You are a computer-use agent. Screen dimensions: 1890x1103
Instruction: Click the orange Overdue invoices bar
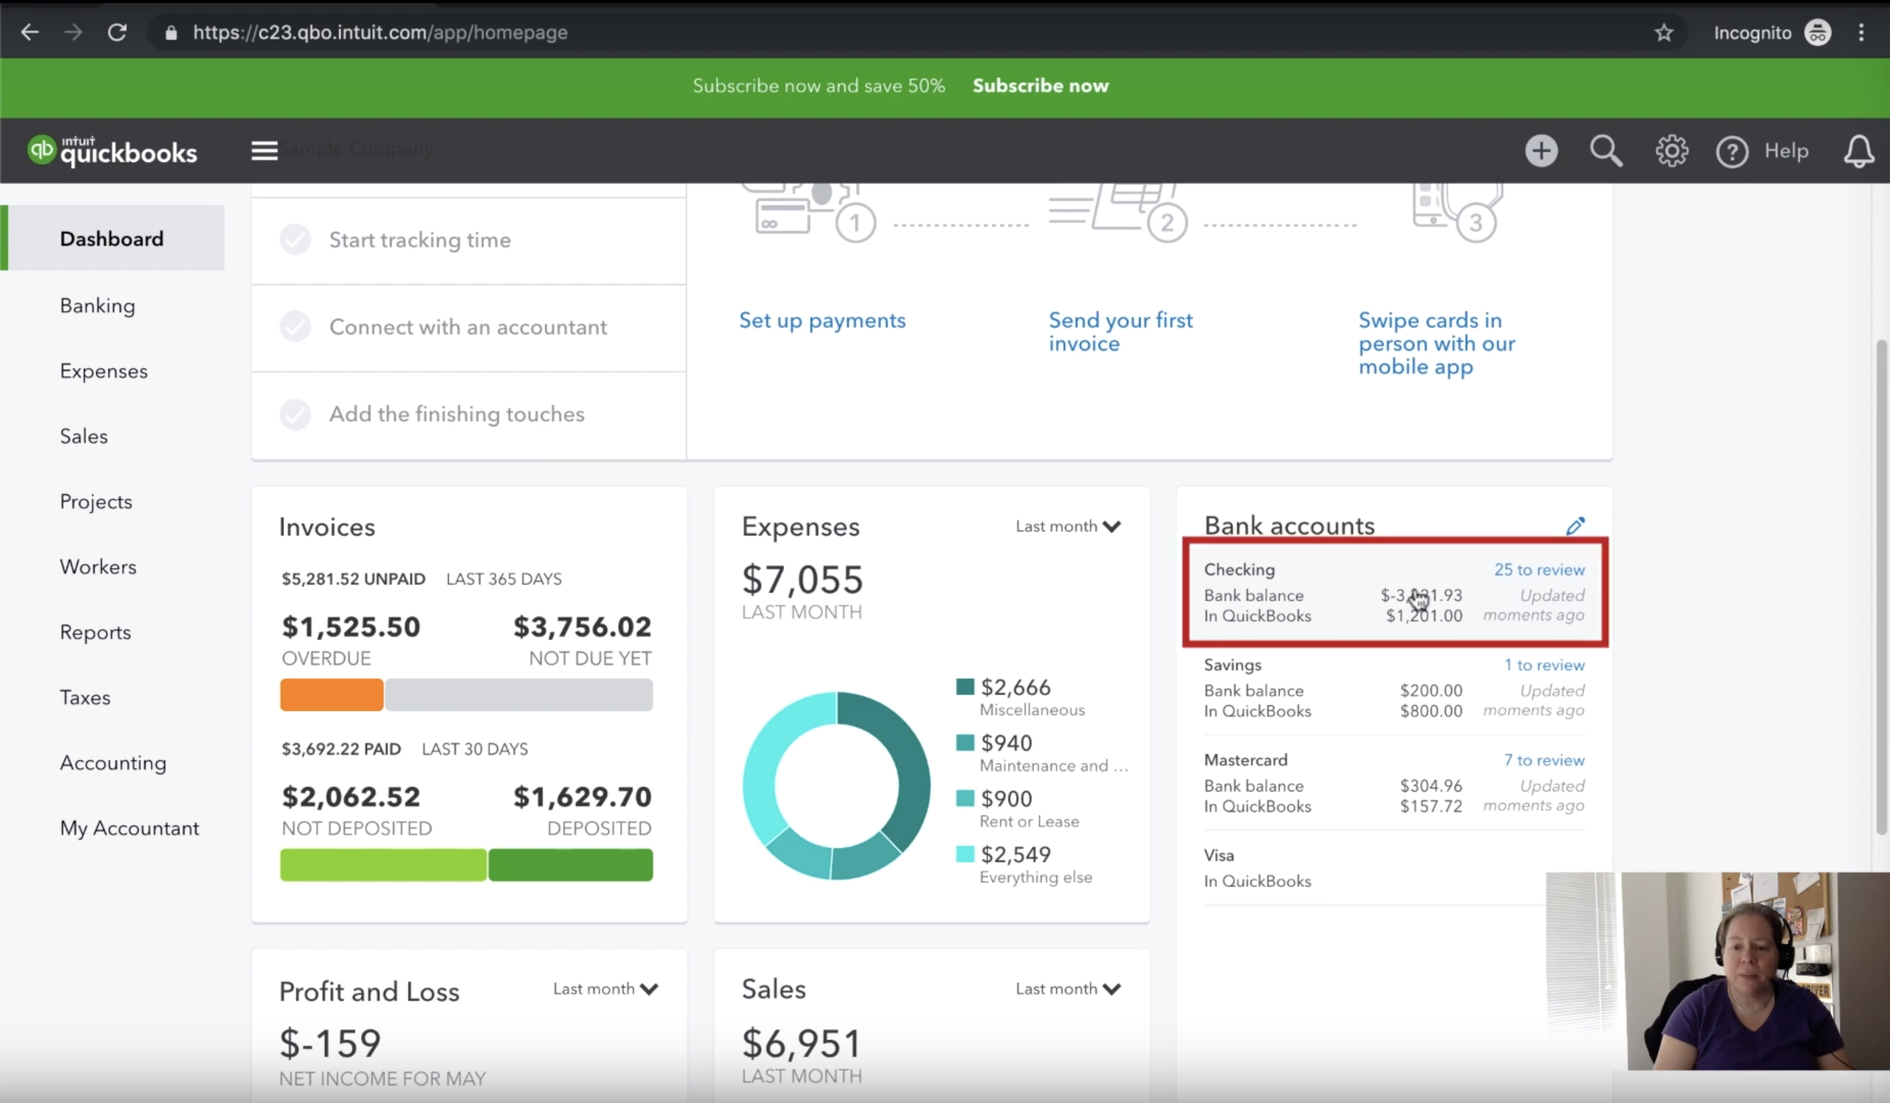tap(332, 694)
